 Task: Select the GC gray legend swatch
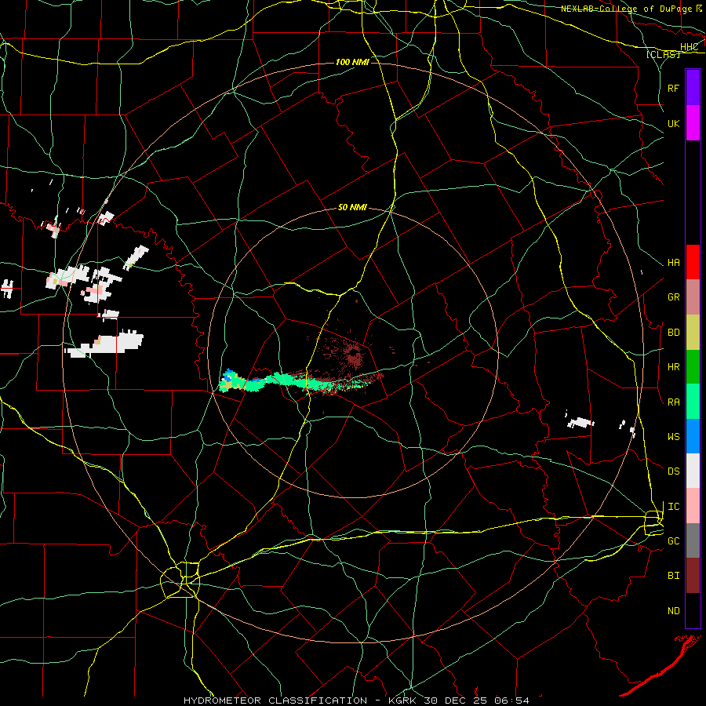click(693, 540)
